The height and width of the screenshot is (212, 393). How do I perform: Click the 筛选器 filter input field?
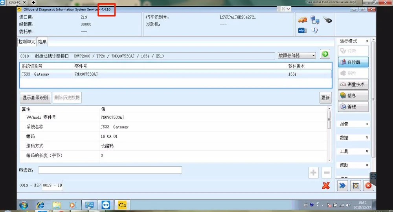coord(110,170)
